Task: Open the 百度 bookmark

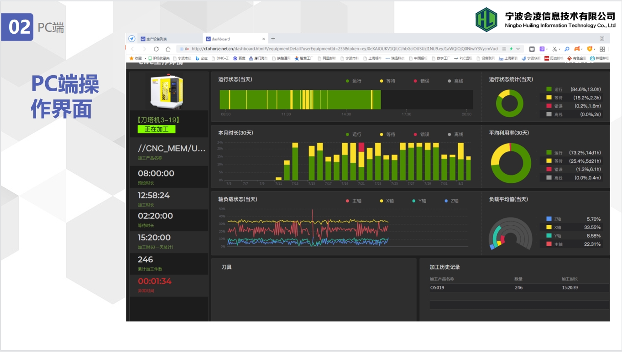Action: pos(239,58)
